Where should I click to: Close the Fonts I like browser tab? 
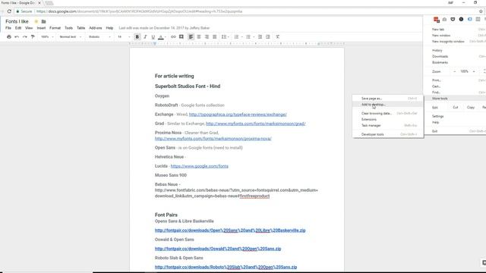pos(39,3)
